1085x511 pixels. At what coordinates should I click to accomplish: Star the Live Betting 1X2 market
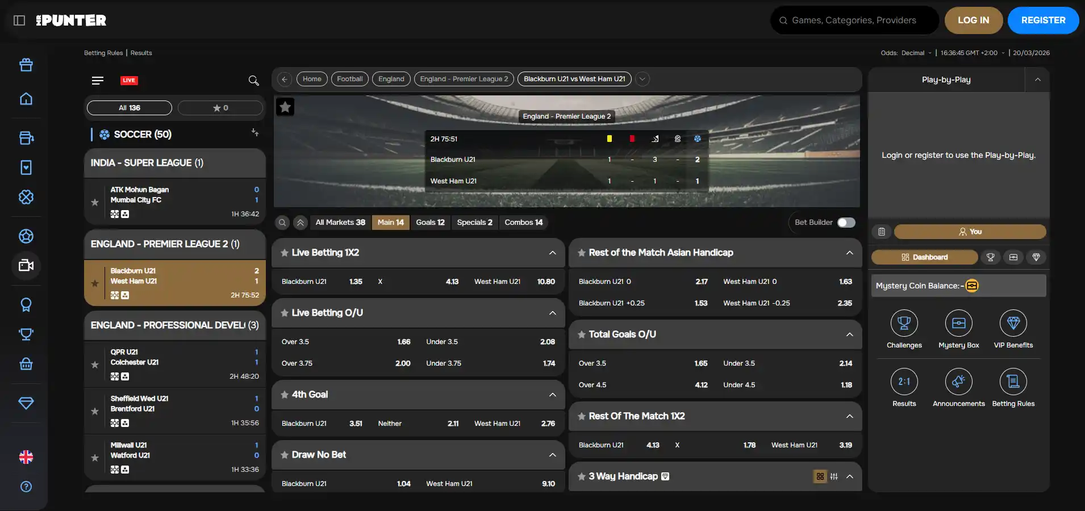(285, 253)
